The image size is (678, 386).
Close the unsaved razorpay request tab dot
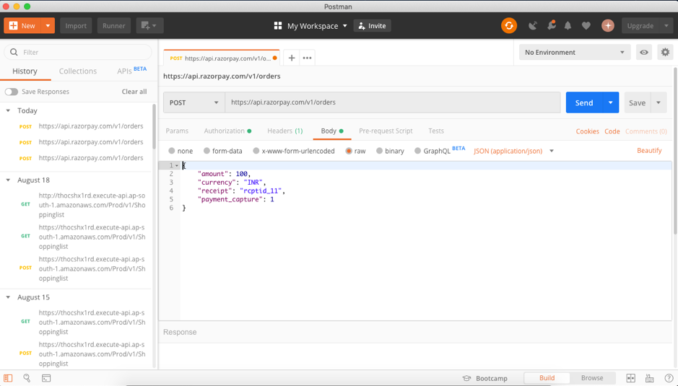[274, 58]
